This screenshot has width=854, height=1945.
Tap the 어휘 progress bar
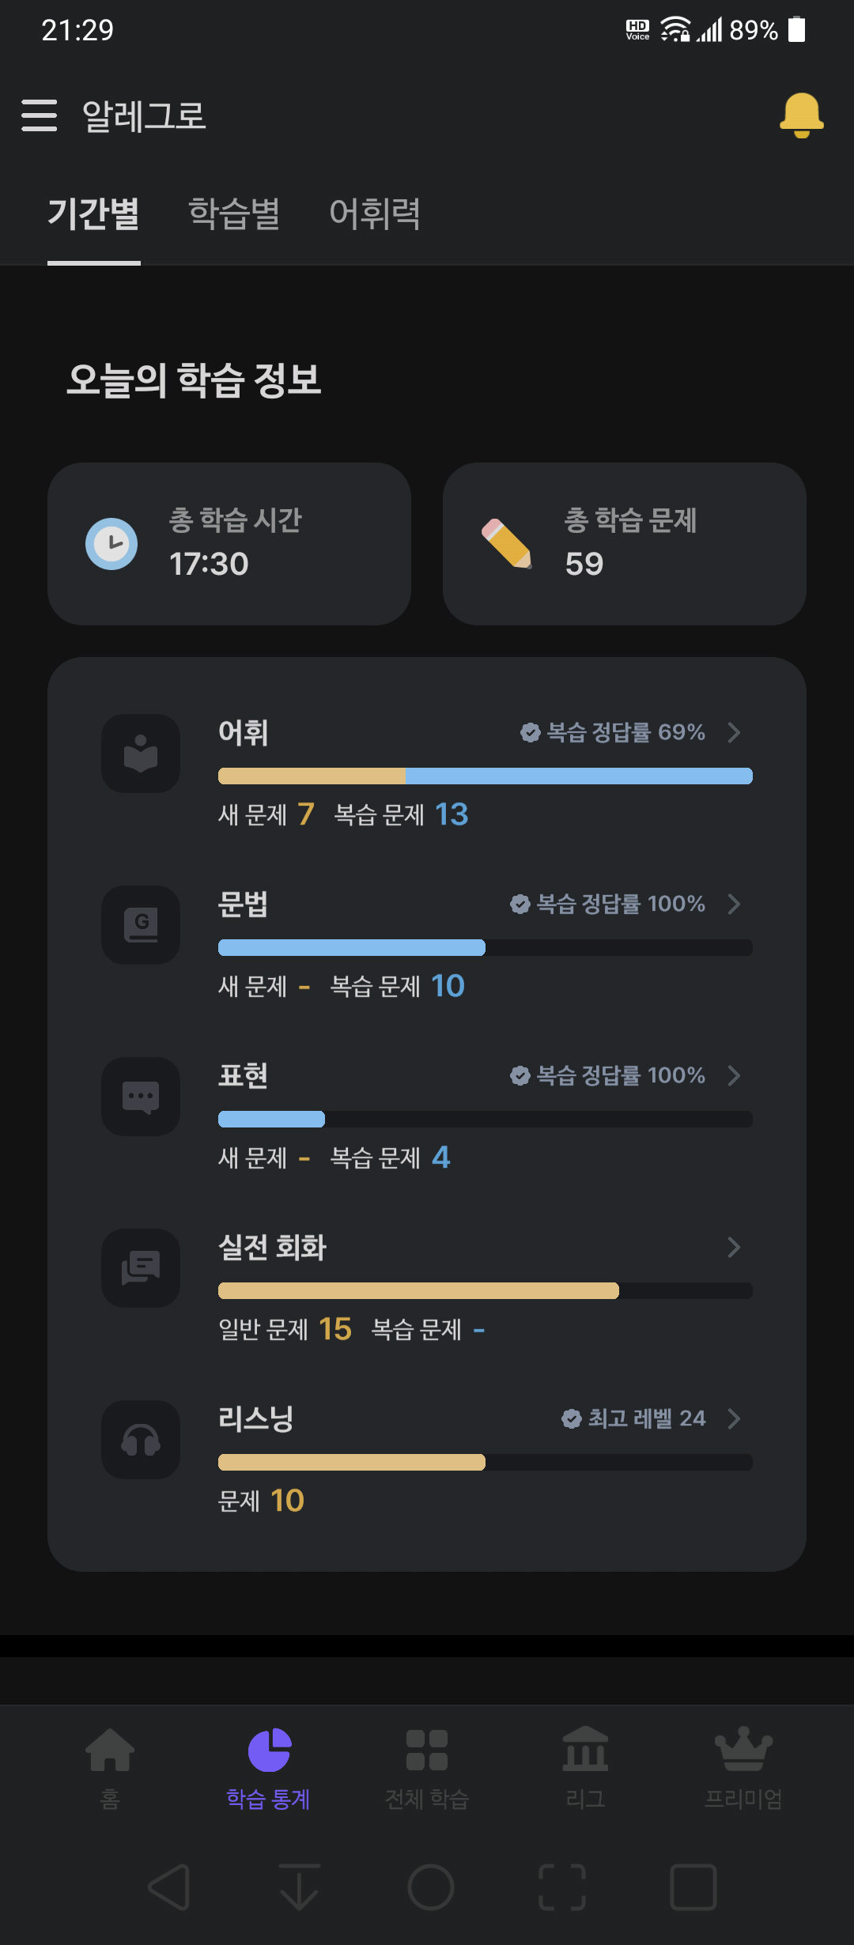[x=486, y=776]
